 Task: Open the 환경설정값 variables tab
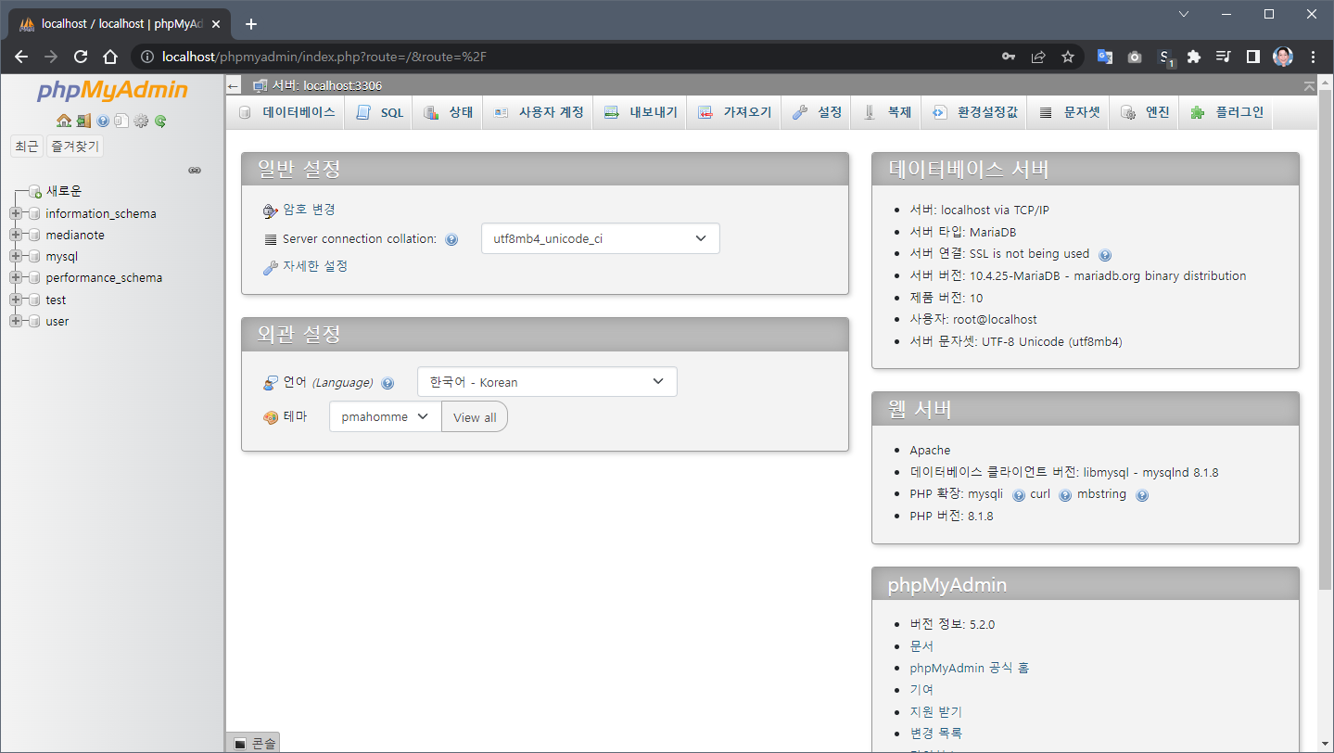(975, 112)
